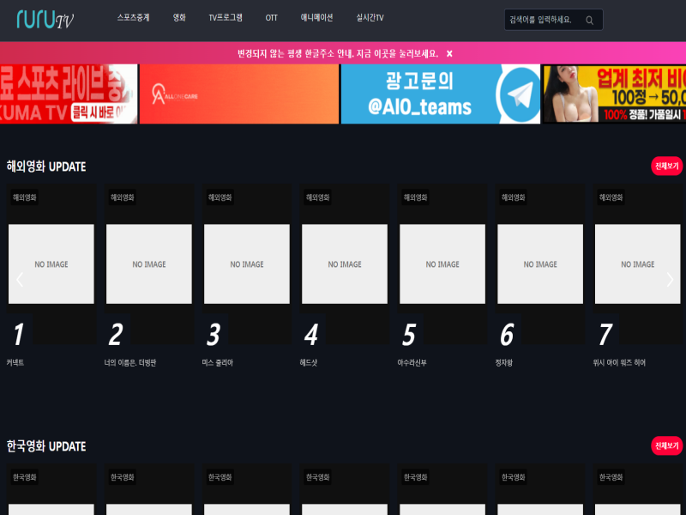The width and height of the screenshot is (686, 515).
Task: Click the 미스 줄리아 title link
Action: tap(217, 363)
